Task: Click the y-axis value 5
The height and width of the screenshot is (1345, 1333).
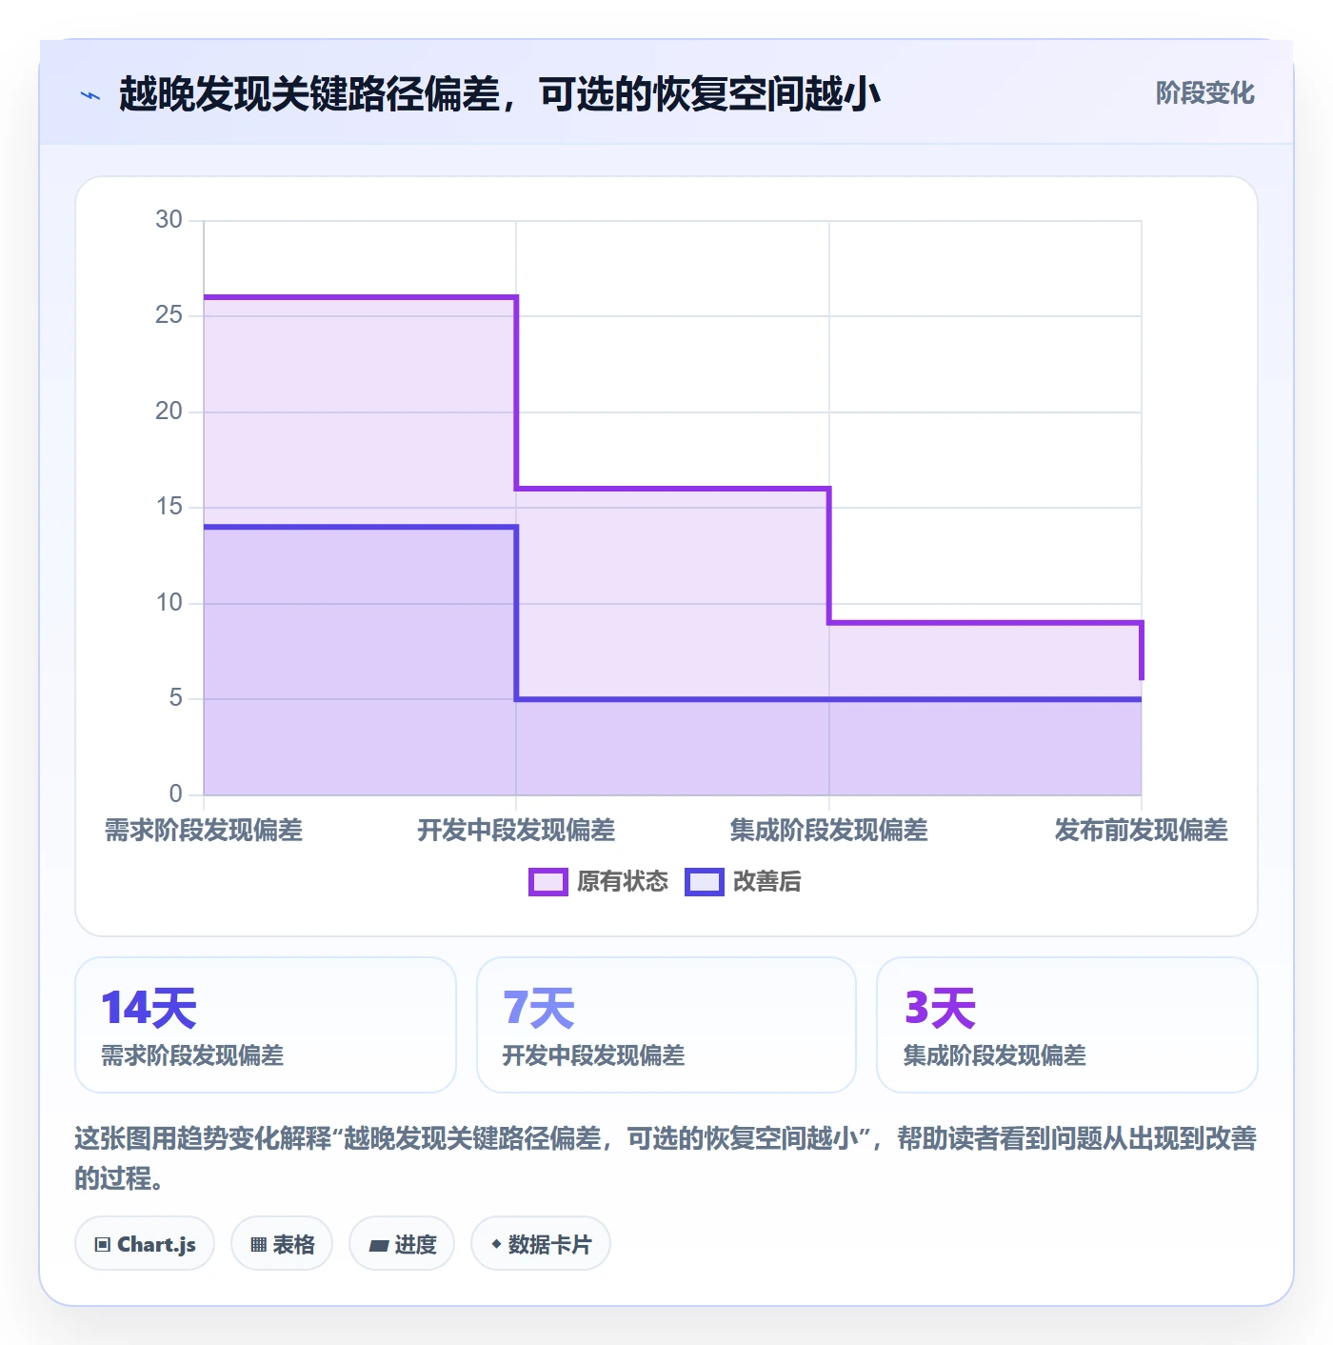Action: tap(175, 698)
